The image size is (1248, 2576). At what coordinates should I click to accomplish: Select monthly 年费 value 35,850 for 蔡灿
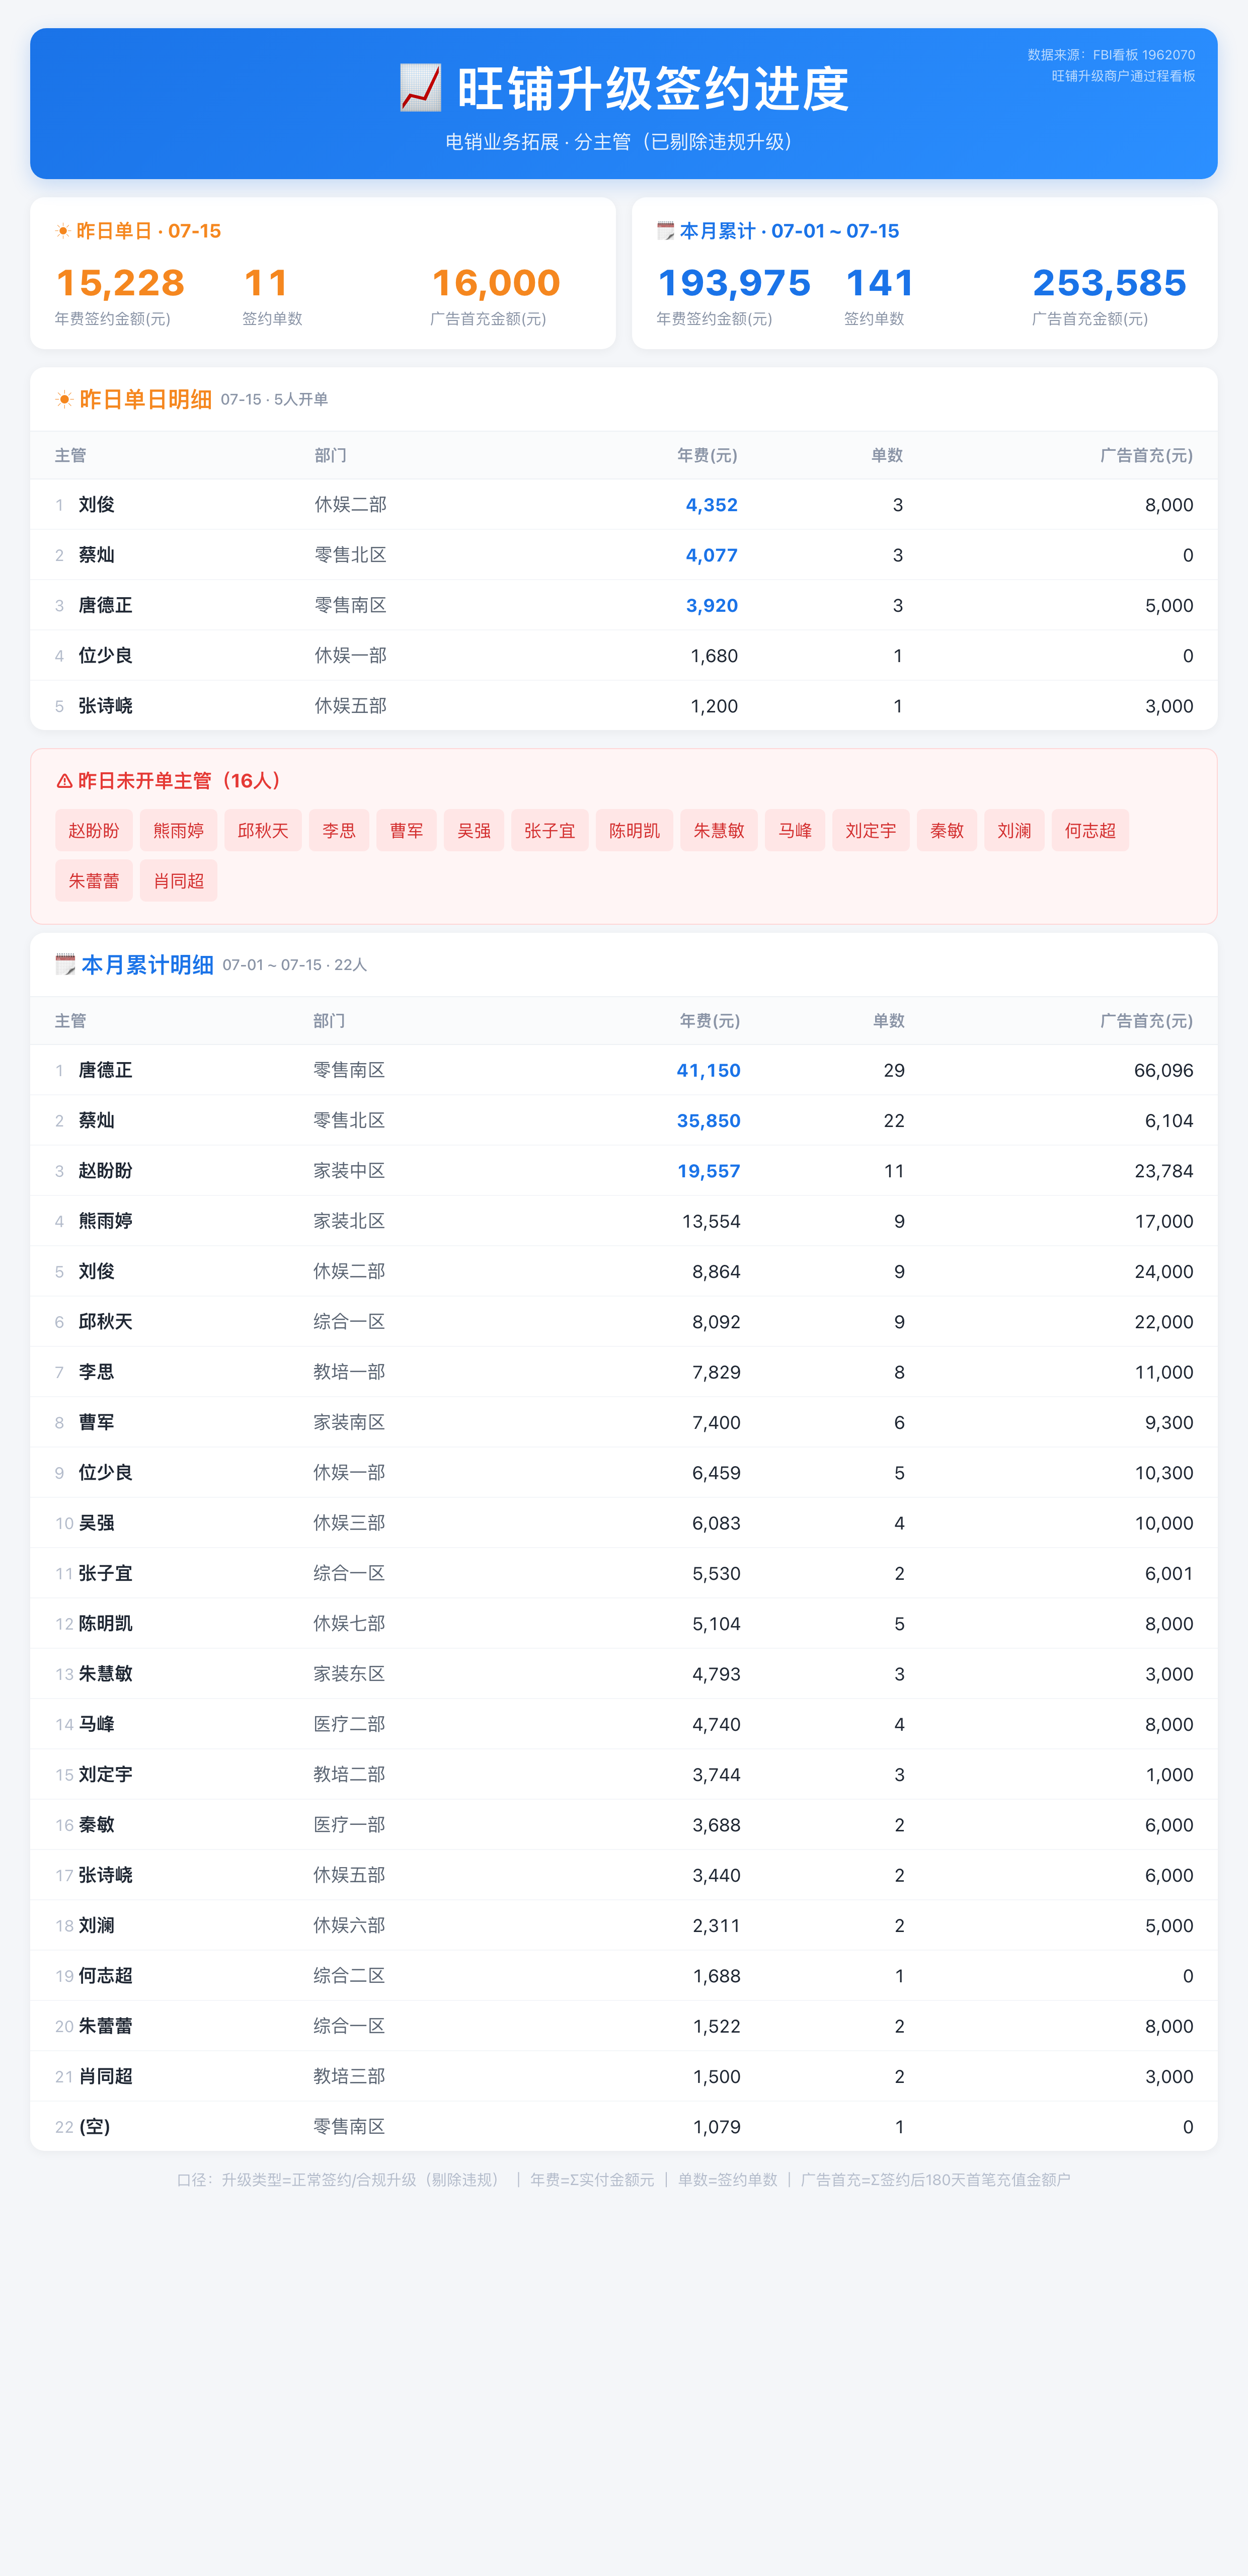pos(709,1121)
